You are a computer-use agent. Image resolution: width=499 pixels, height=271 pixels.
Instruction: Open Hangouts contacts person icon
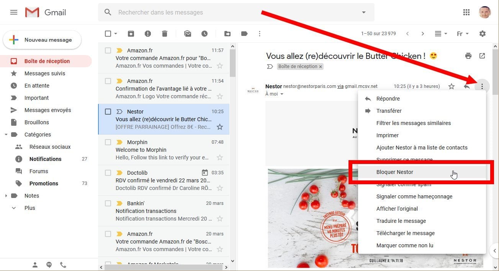[35, 265]
